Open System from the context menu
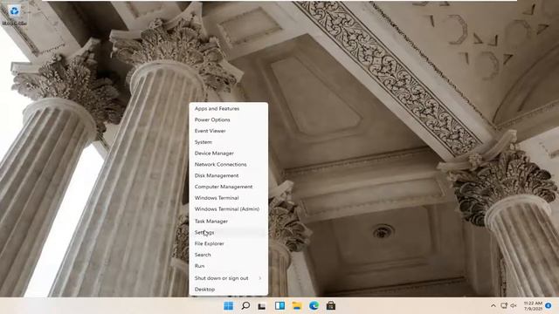Viewport: 559px width, 314px height. pyautogui.click(x=229, y=142)
